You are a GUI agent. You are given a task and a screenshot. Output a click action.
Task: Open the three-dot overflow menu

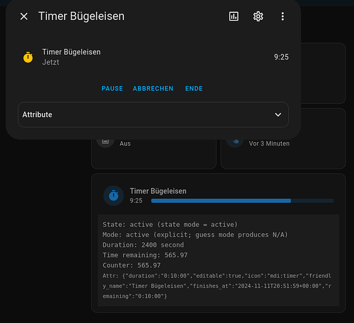pos(282,16)
